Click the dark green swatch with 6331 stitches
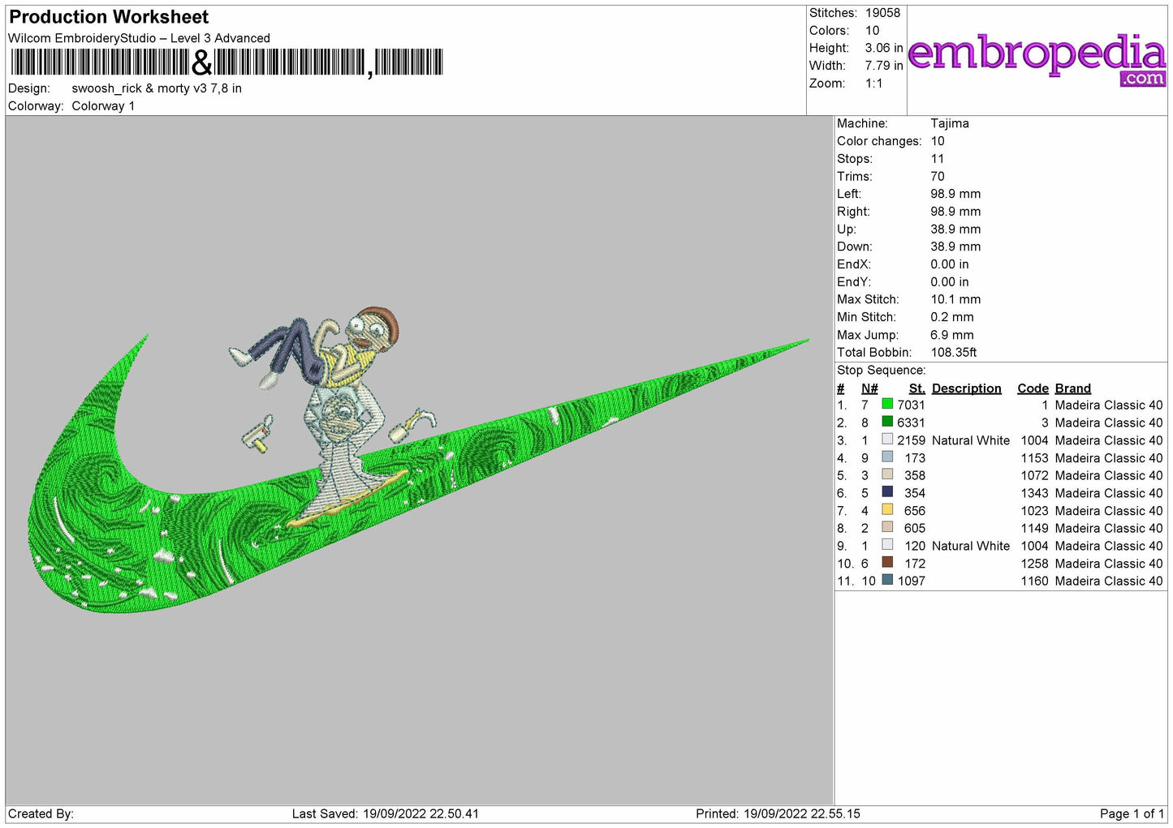Screen dimensions: 1173x828 click(887, 422)
